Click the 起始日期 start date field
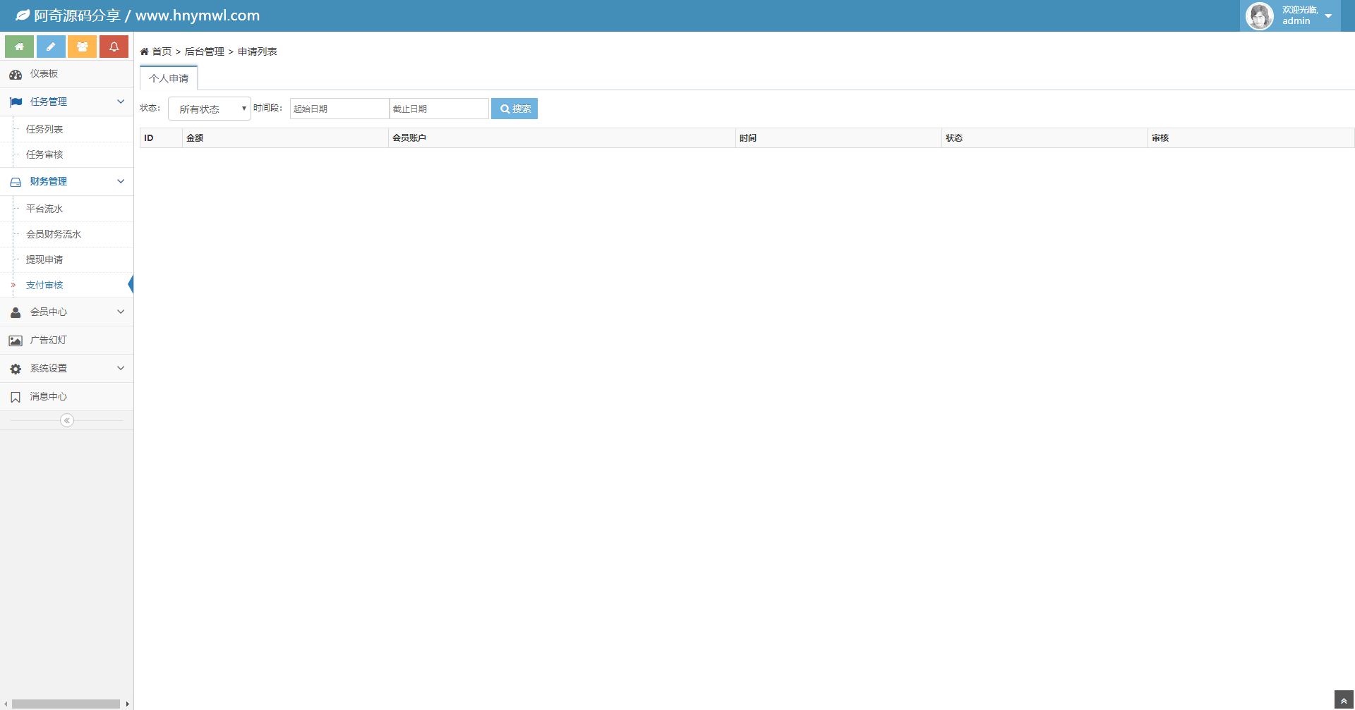1355x710 pixels. tap(339, 109)
